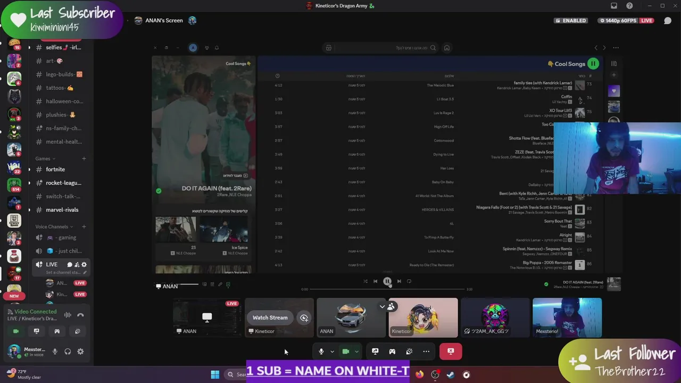Viewport: 681px width, 383px height.
Task: Start an activity from call controls
Action: (x=392, y=351)
